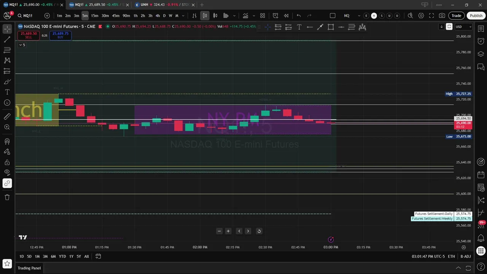Open the patterns drawing tools group
Screen dimensions: 487x274
[7, 61]
